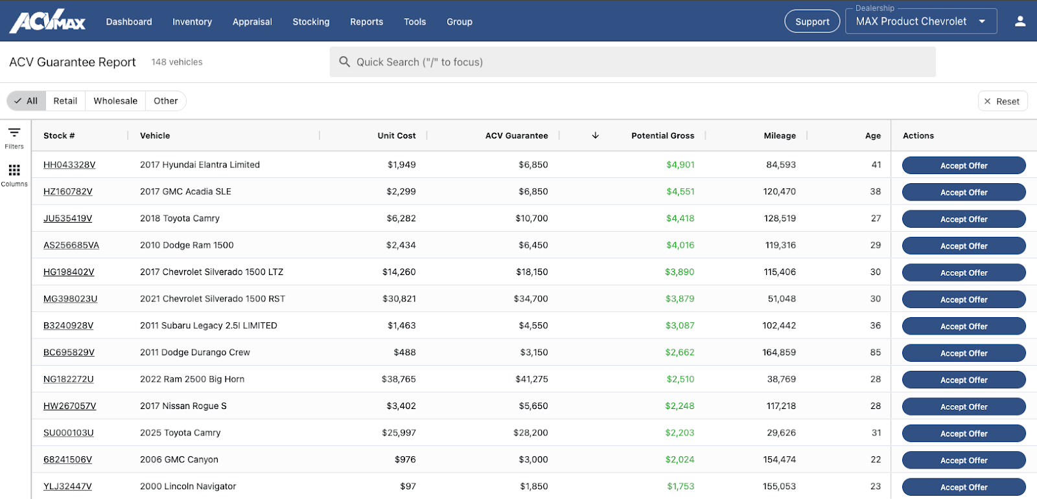Screen dimensions: 1037x499
Task: Select the All filter toggle
Action: click(27, 101)
